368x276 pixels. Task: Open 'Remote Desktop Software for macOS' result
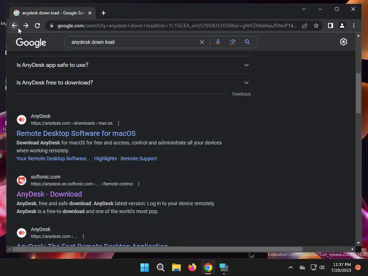(76, 133)
